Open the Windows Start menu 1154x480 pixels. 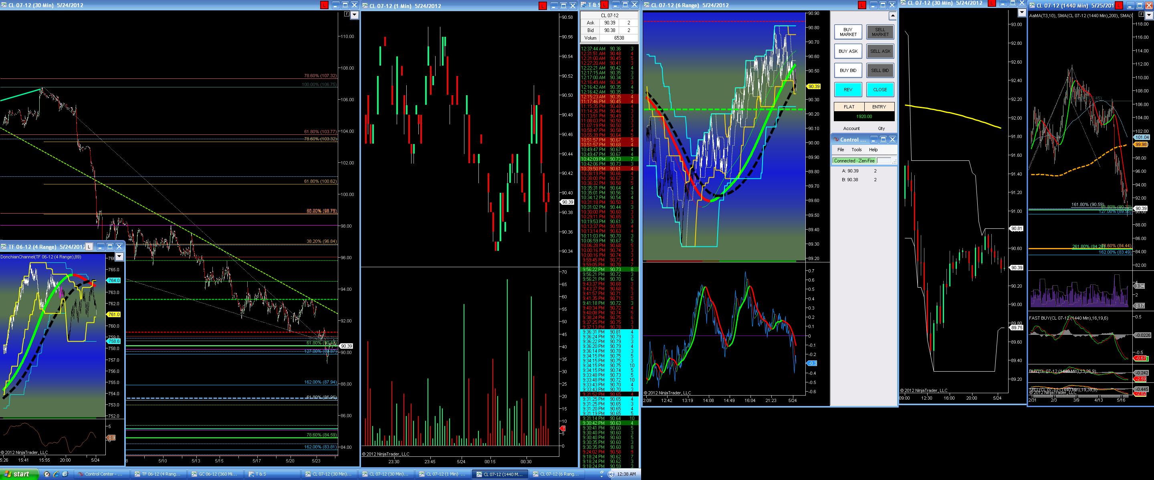coord(19,474)
